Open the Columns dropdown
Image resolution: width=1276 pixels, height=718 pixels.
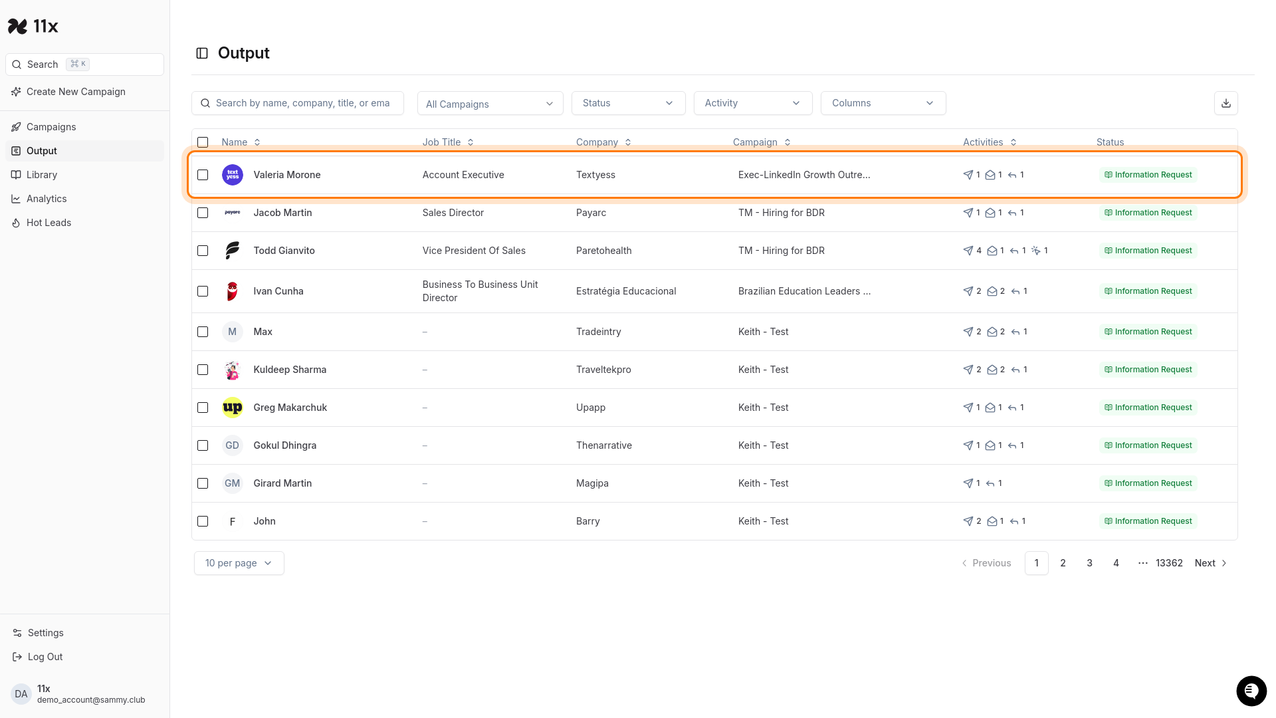click(883, 103)
